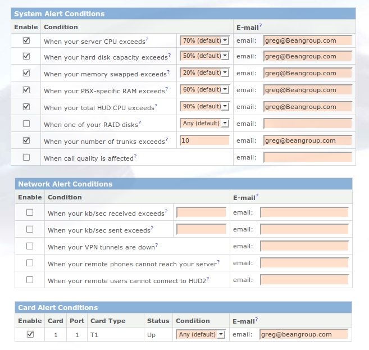Enable the kb/sec received exceeds alert
This screenshot has width=369, height=350.
[x=30, y=212]
